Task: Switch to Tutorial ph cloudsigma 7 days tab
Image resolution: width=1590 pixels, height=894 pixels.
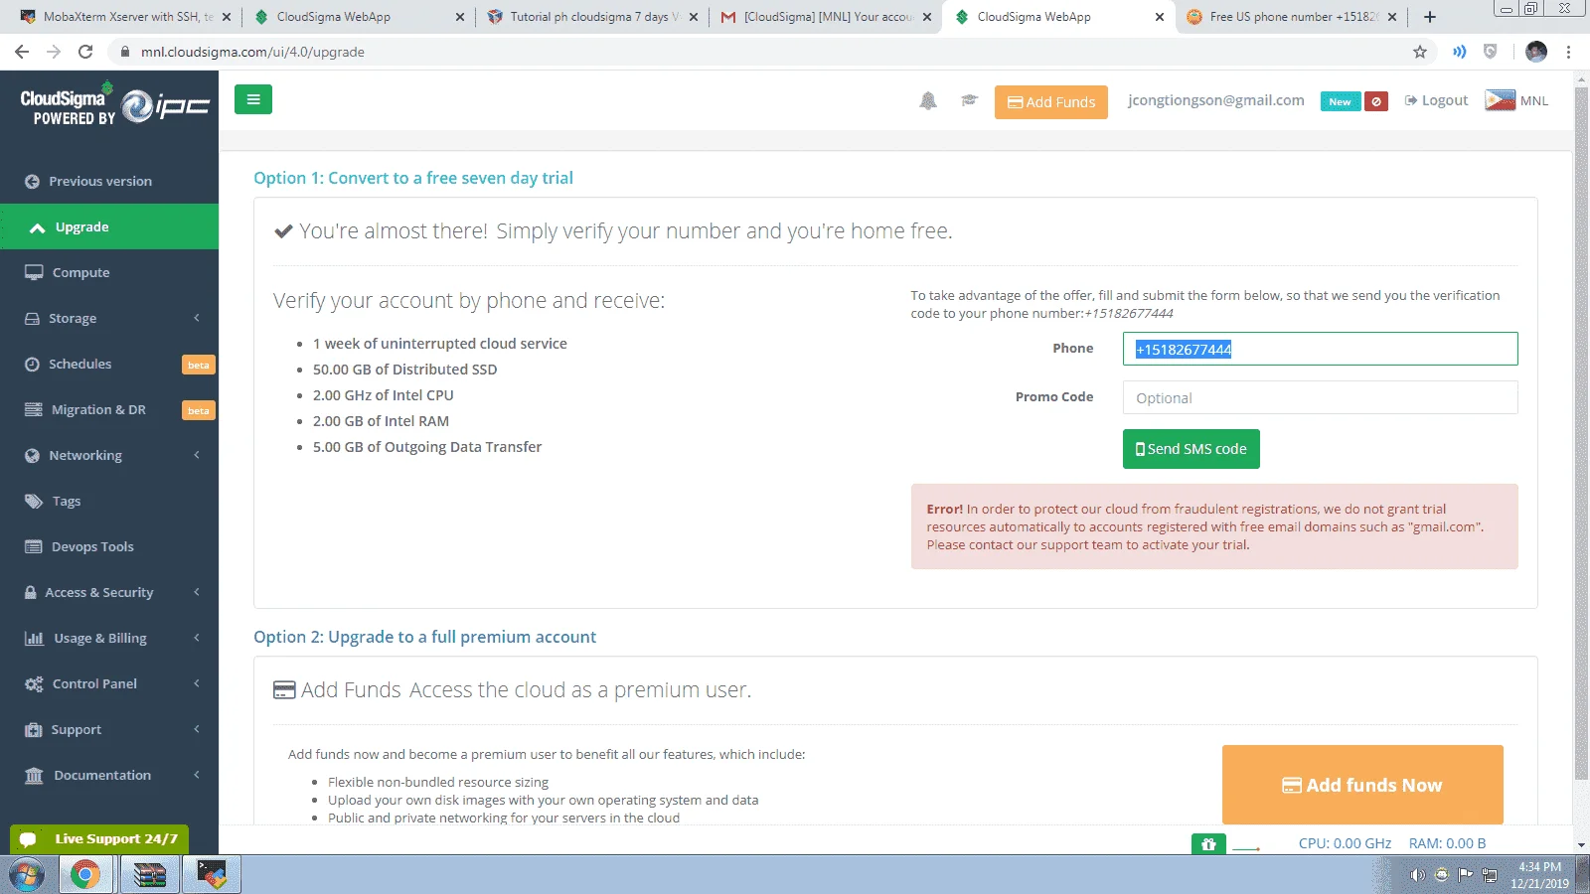Action: pos(590,17)
